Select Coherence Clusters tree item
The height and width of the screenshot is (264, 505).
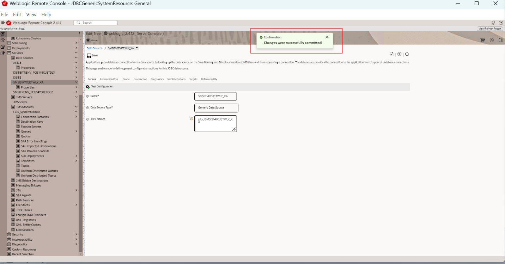[x=29, y=38]
